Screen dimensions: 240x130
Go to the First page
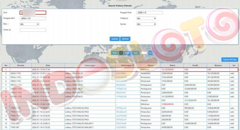(115, 53)
